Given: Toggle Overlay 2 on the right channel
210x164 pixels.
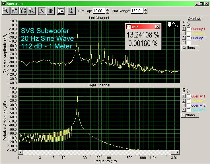Looking at the screenshot, I should tap(188, 101).
